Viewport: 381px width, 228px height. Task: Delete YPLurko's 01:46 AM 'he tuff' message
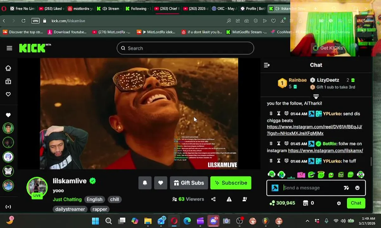(x=271, y=161)
